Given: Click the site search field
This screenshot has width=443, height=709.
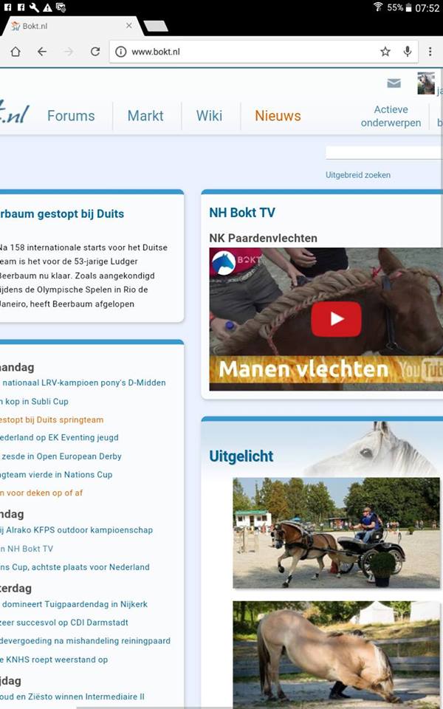Looking at the screenshot, I should pos(384,152).
